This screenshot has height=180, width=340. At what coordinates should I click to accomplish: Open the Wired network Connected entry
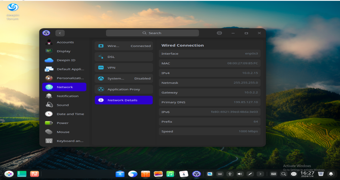click(124, 46)
